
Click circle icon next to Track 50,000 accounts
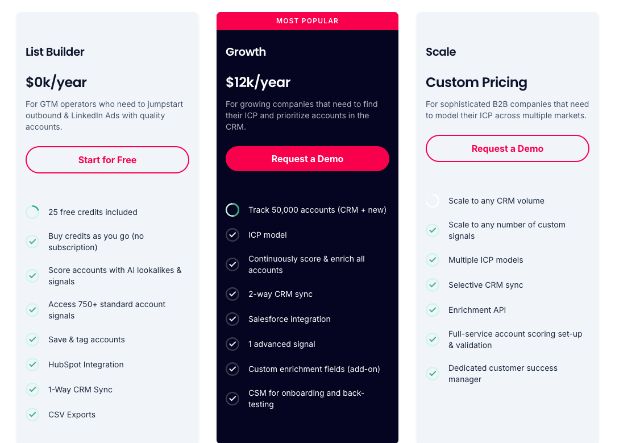coord(232,210)
